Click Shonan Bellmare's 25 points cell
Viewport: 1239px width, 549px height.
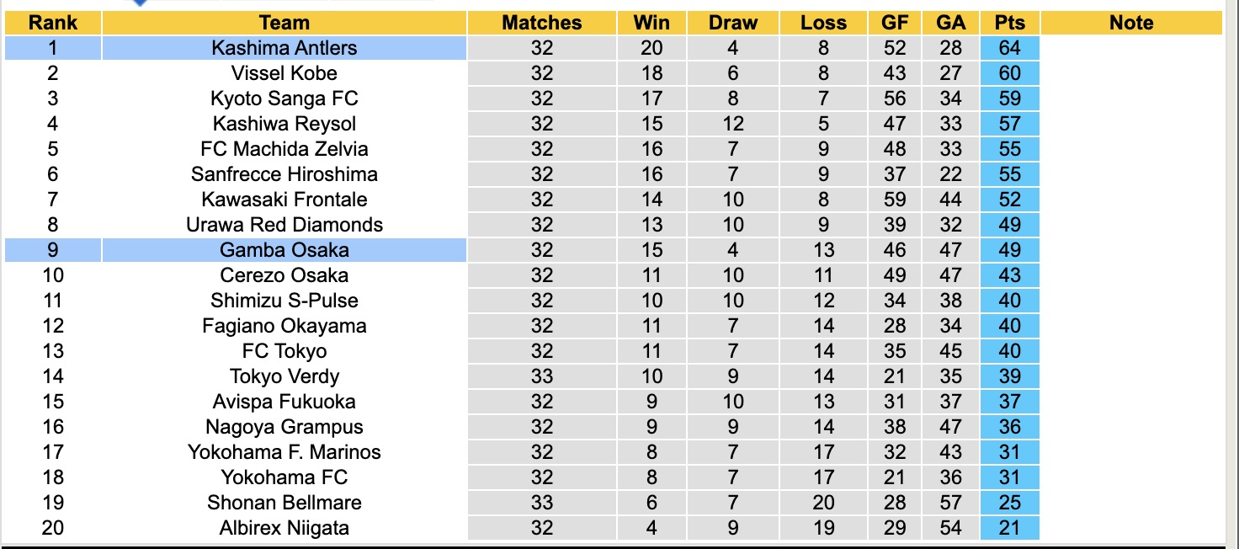[x=1009, y=503]
